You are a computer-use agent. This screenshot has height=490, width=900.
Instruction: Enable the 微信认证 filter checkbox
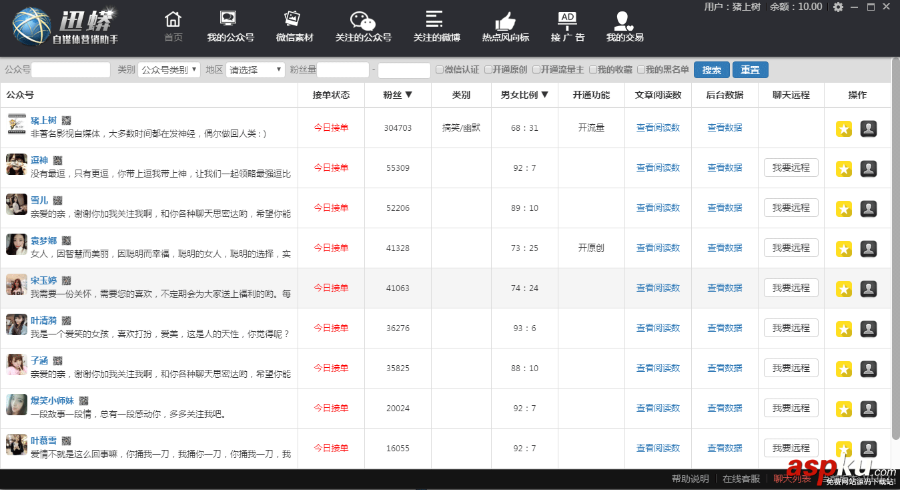[x=439, y=69]
